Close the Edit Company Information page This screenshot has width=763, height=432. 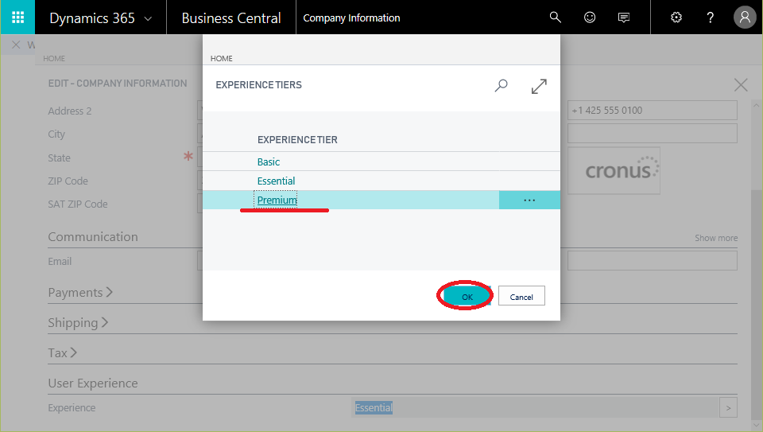pyautogui.click(x=741, y=85)
